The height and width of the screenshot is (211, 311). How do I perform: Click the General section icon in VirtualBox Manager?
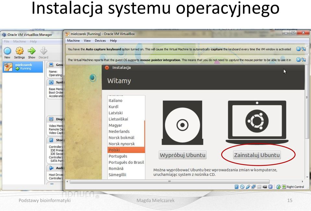click(51, 65)
